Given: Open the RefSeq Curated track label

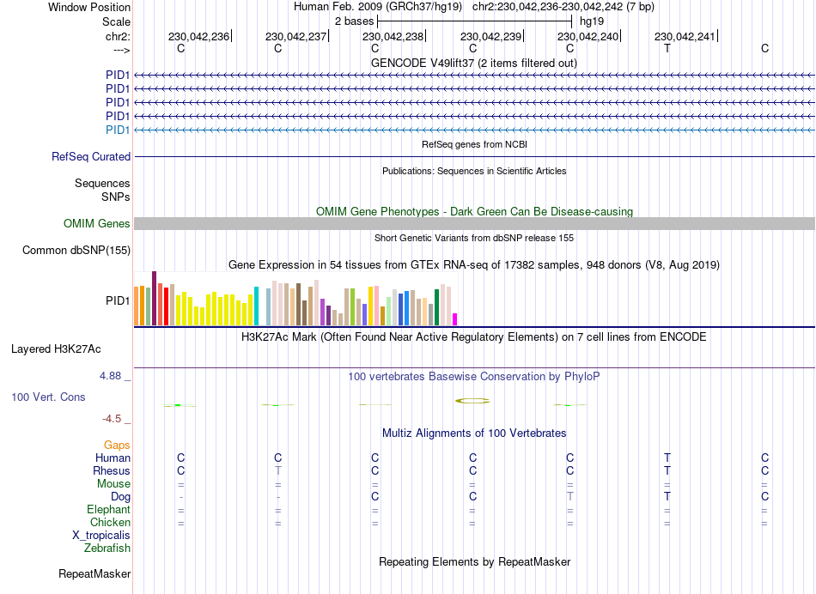Looking at the screenshot, I should tap(91, 156).
